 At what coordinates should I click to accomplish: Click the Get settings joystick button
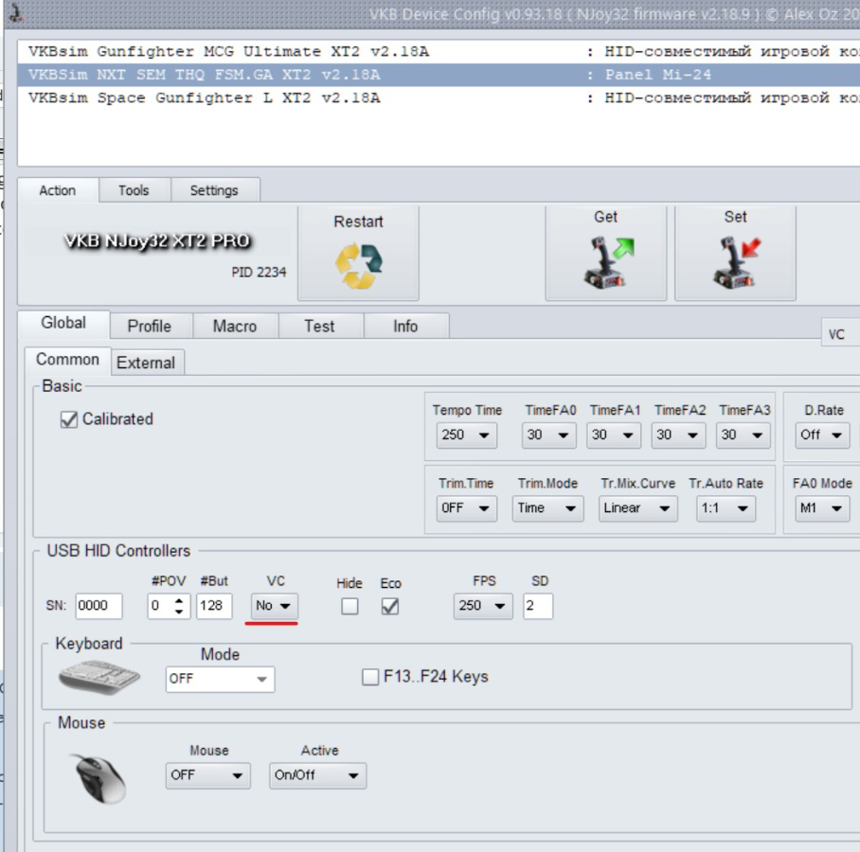[605, 254]
